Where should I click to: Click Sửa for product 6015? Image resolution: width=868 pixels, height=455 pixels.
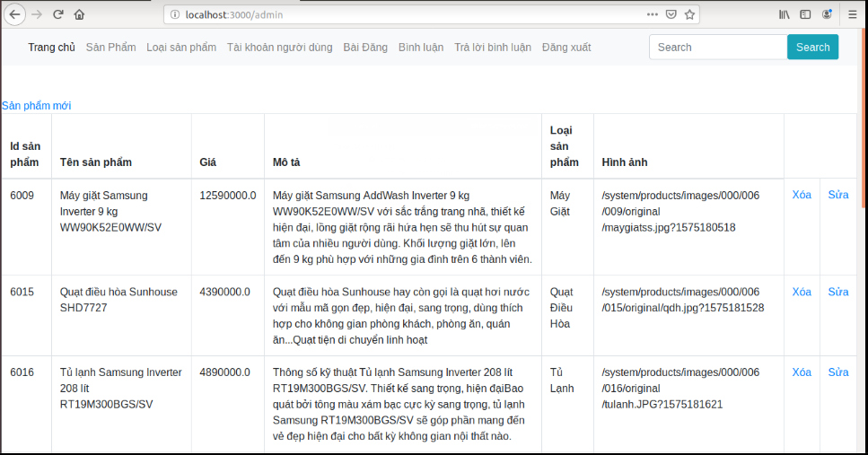[838, 292]
